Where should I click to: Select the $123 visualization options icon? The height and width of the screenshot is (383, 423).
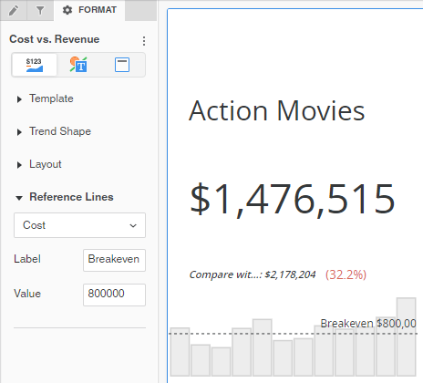coord(35,65)
